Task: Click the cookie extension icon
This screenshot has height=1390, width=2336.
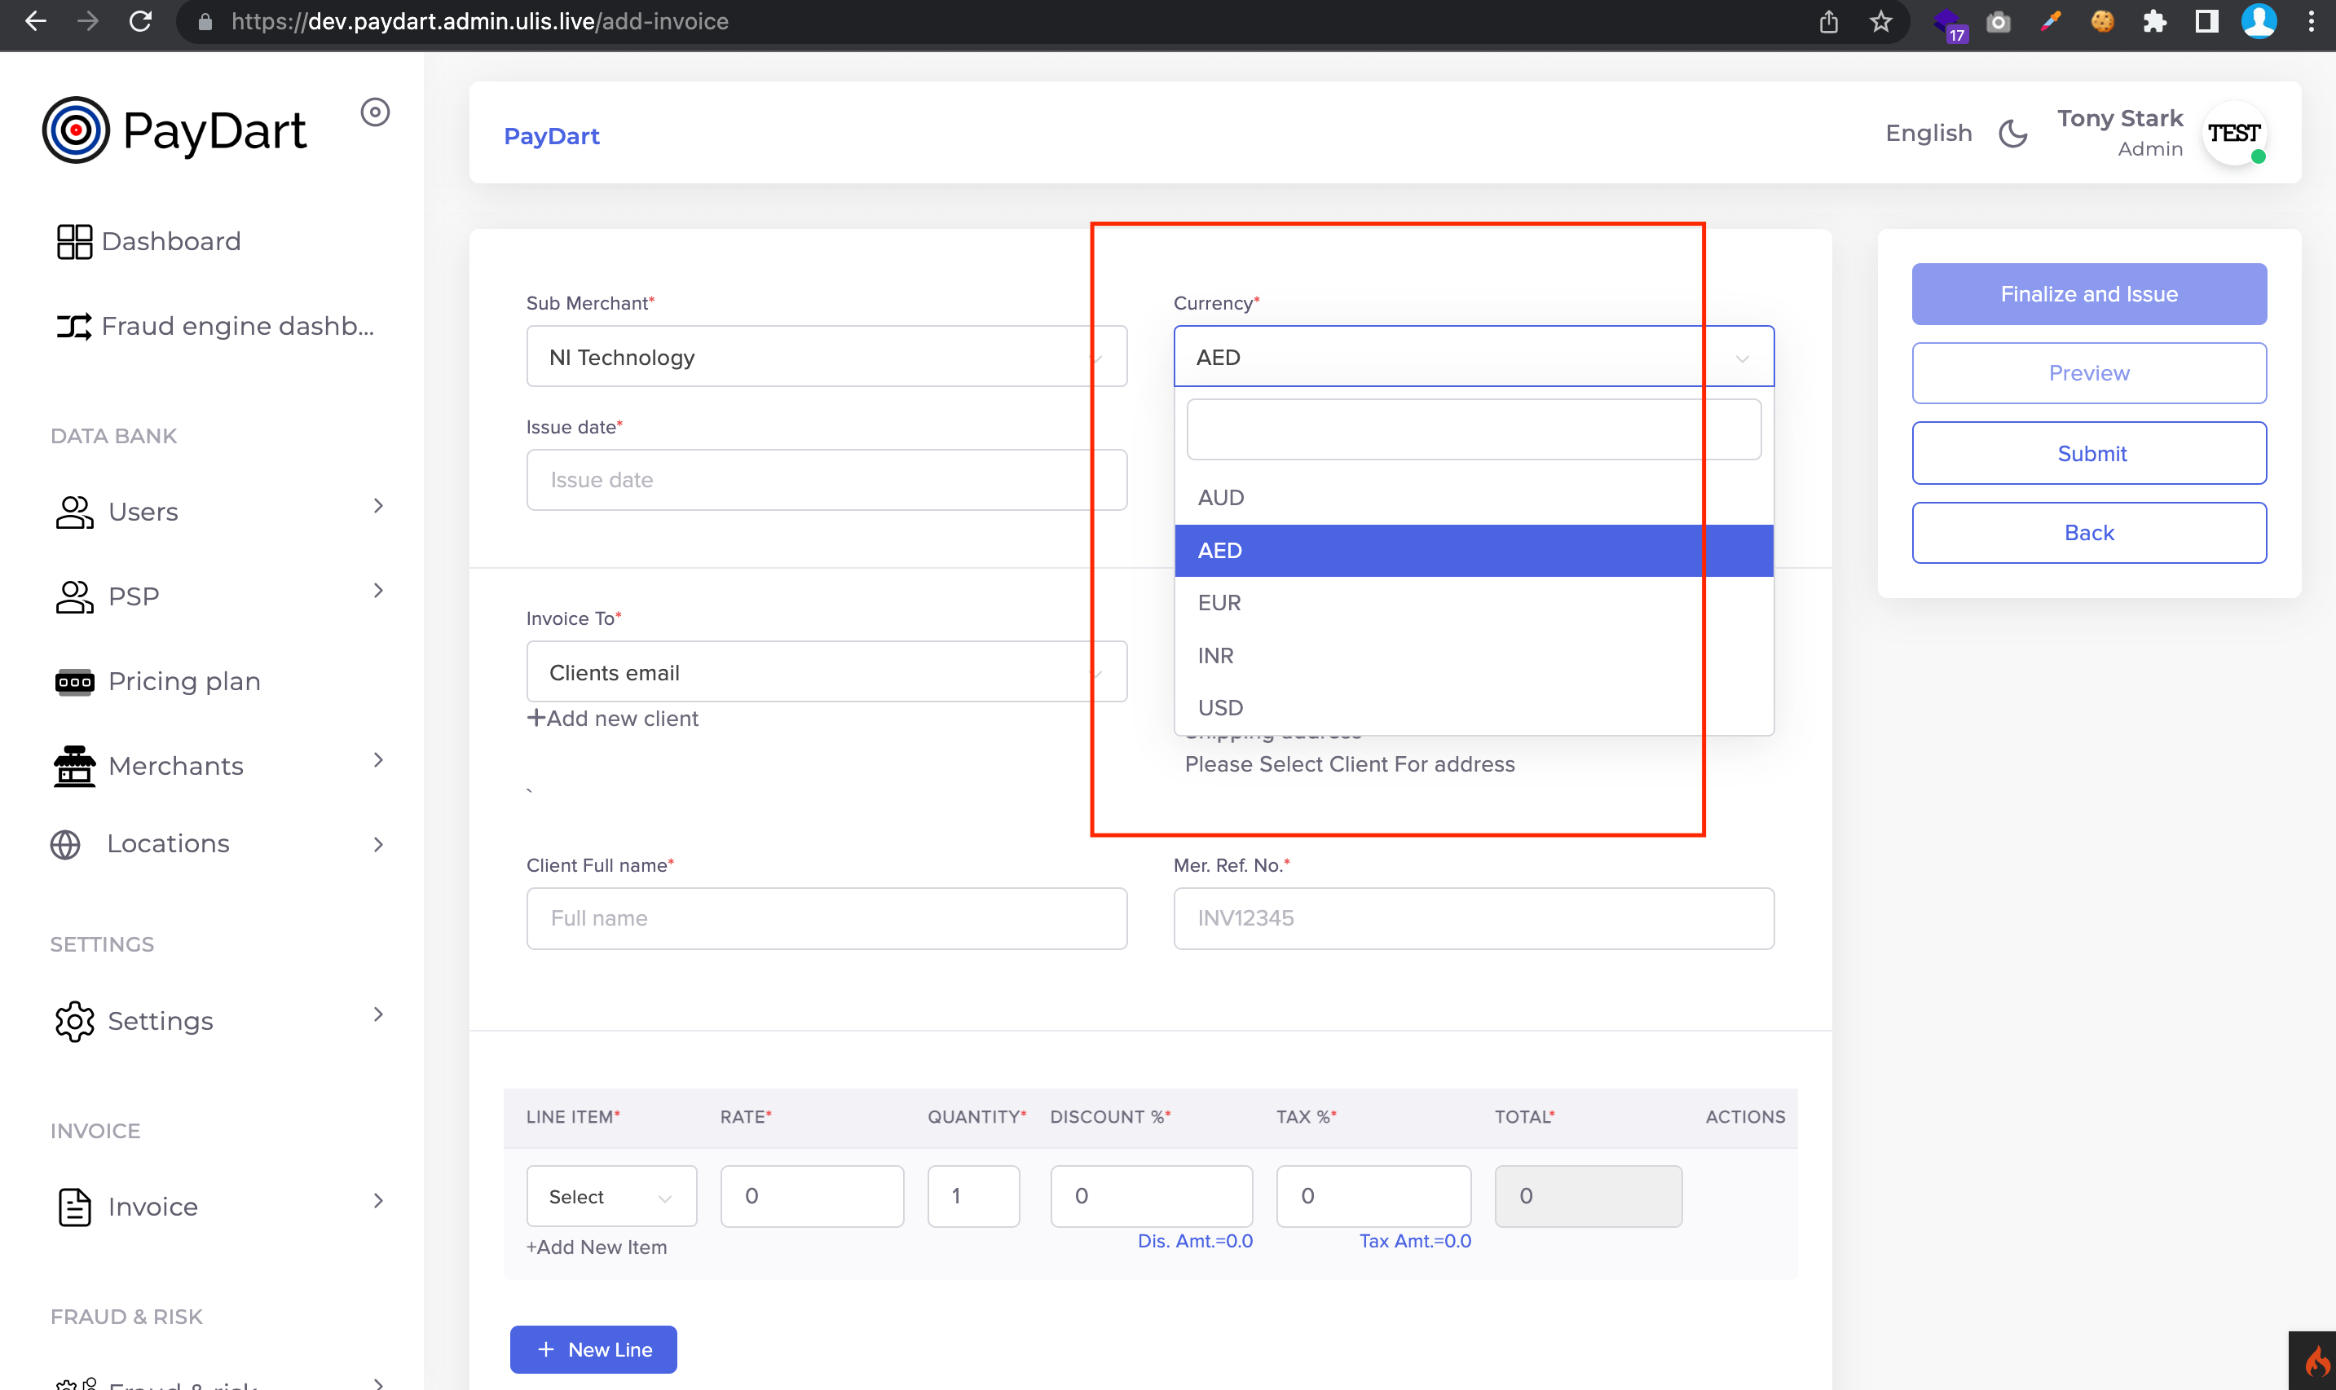Action: click(x=2103, y=21)
